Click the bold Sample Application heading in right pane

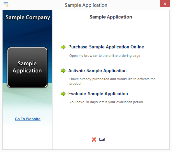tap(111, 17)
